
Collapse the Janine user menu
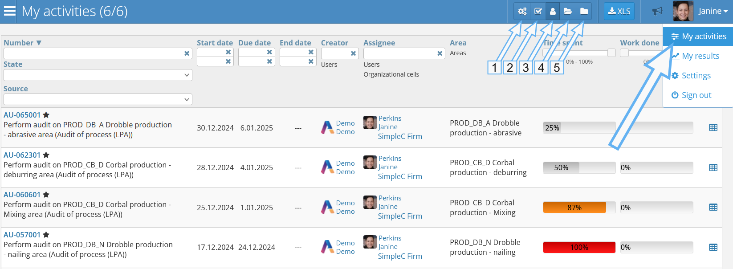click(713, 11)
